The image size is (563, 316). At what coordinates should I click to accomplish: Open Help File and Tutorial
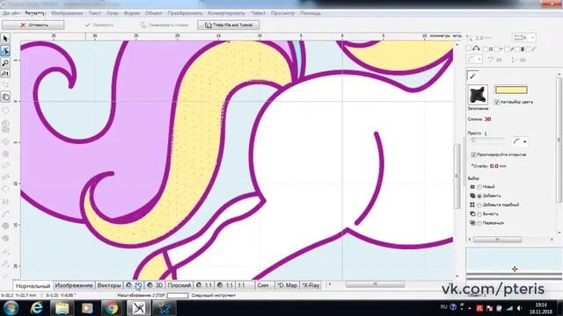[229, 25]
